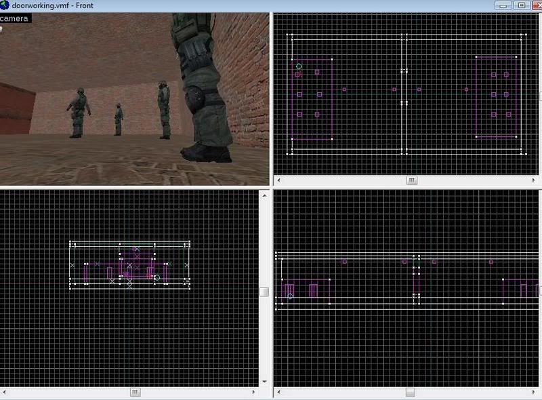Click right arrow of bottom-right viewport scrollbar

point(533,393)
